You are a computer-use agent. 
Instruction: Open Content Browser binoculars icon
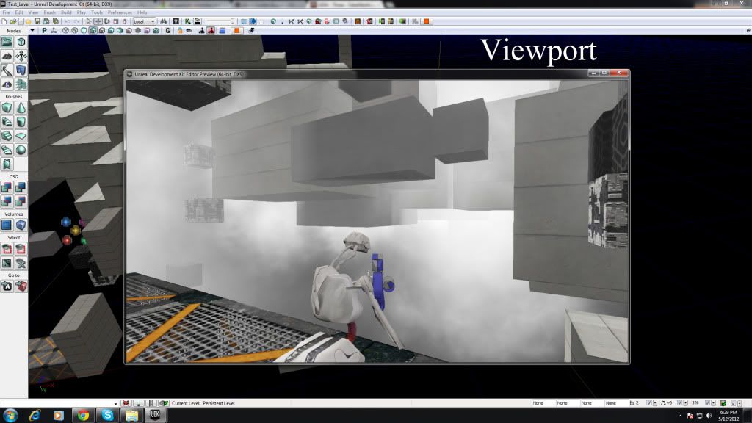pyautogui.click(x=163, y=21)
